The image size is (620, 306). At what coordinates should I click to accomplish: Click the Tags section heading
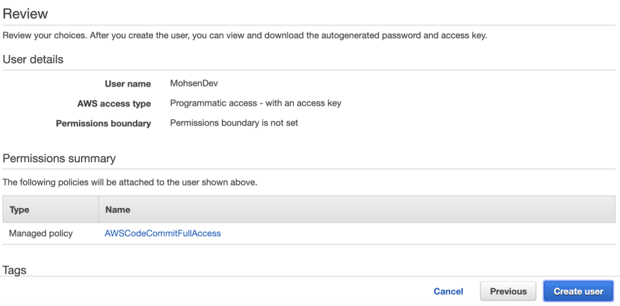coord(15,270)
